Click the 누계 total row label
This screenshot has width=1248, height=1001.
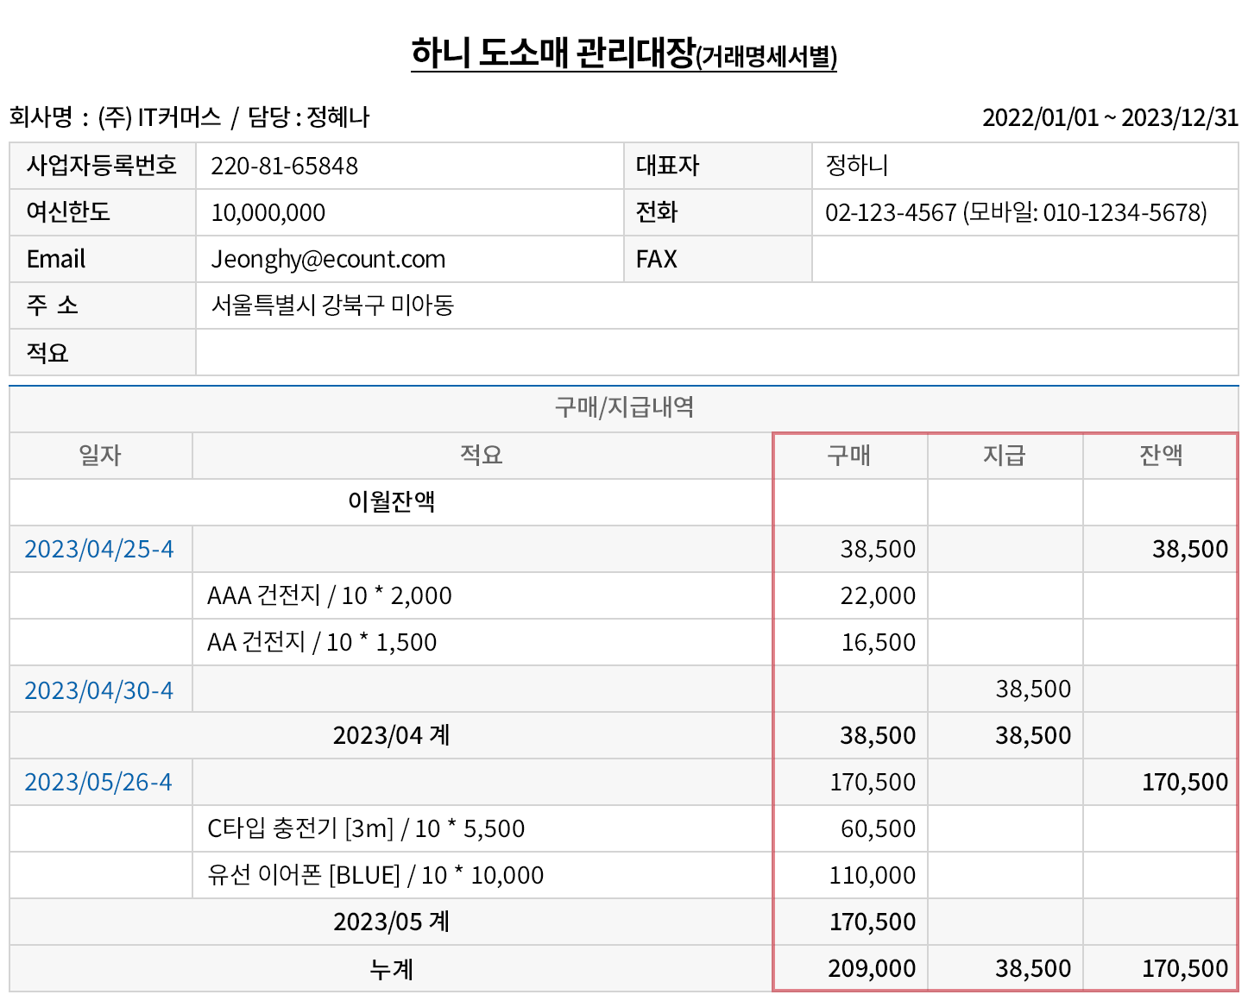(x=391, y=968)
